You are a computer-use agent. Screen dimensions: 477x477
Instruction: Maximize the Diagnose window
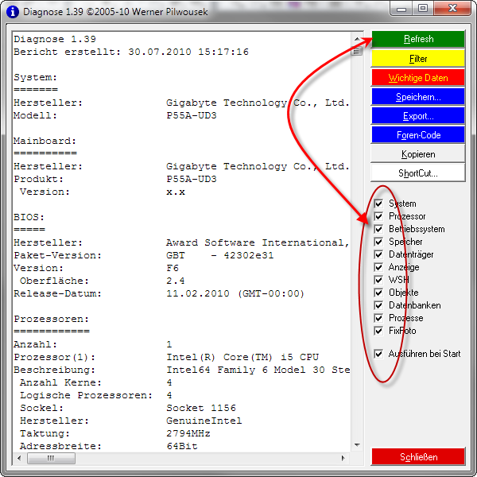[423, 9]
